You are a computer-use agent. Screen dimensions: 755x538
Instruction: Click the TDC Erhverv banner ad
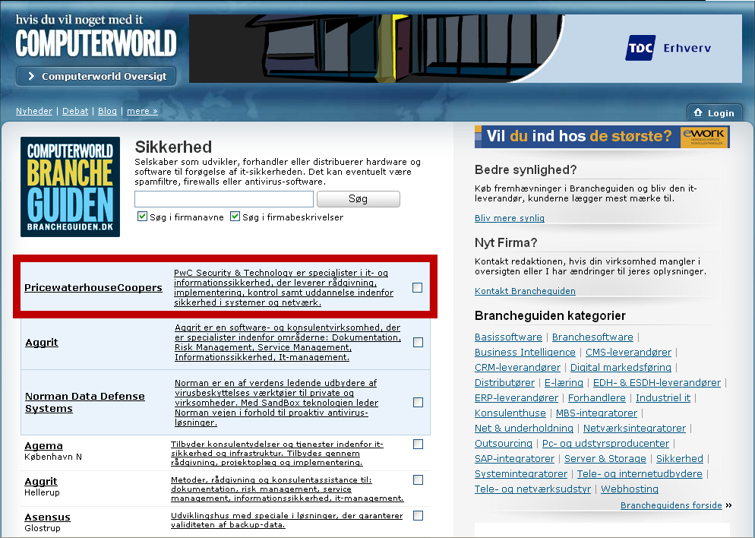tap(465, 48)
